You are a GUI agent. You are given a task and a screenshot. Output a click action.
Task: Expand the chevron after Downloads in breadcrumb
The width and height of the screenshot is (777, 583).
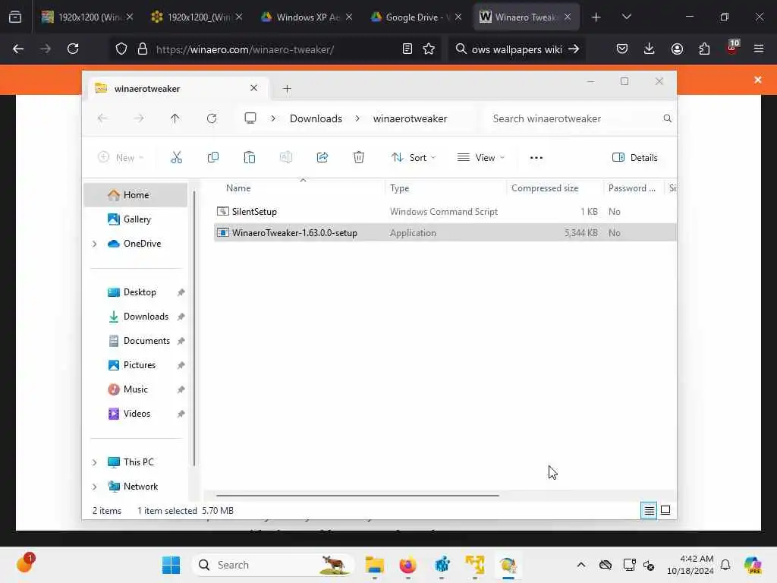pyautogui.click(x=357, y=118)
